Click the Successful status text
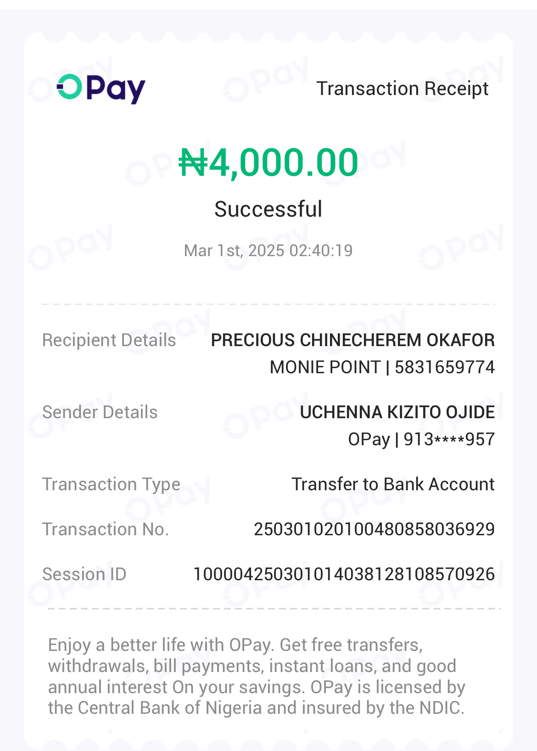 pos(268,209)
